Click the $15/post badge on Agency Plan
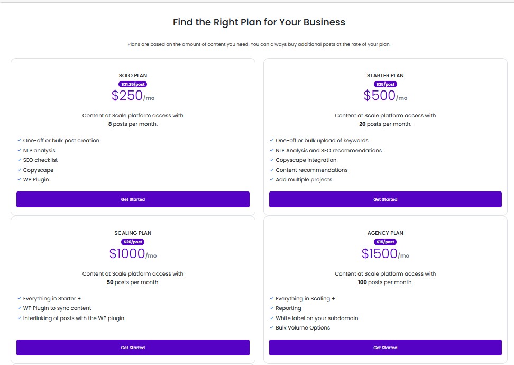This screenshot has width=514, height=365. click(x=385, y=242)
